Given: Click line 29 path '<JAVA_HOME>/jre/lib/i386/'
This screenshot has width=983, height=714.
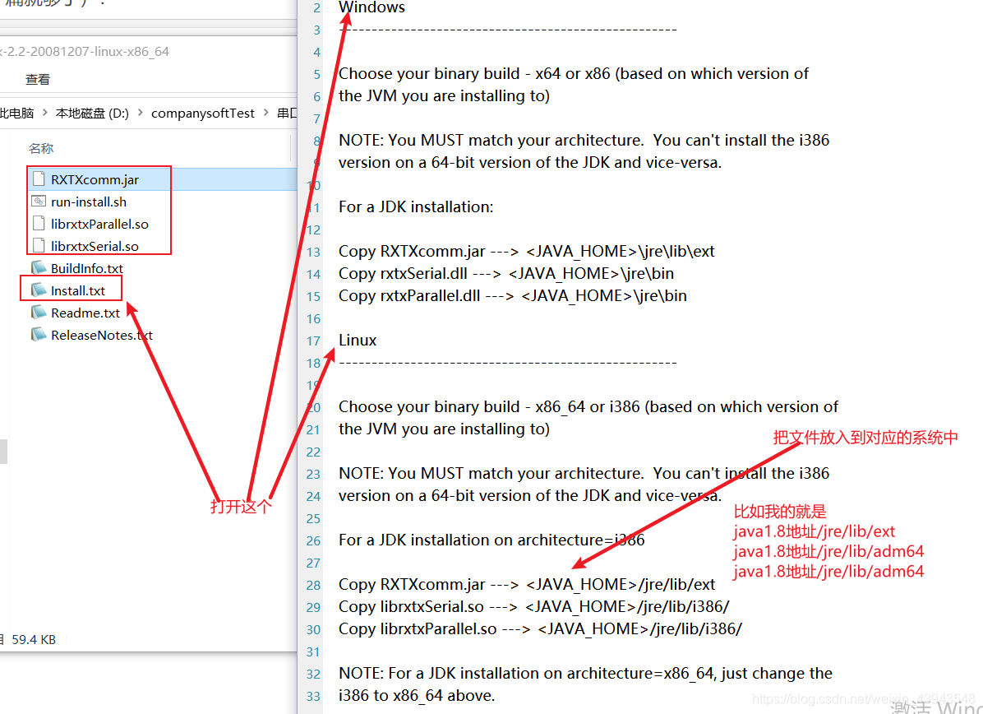Looking at the screenshot, I should pos(627,607).
